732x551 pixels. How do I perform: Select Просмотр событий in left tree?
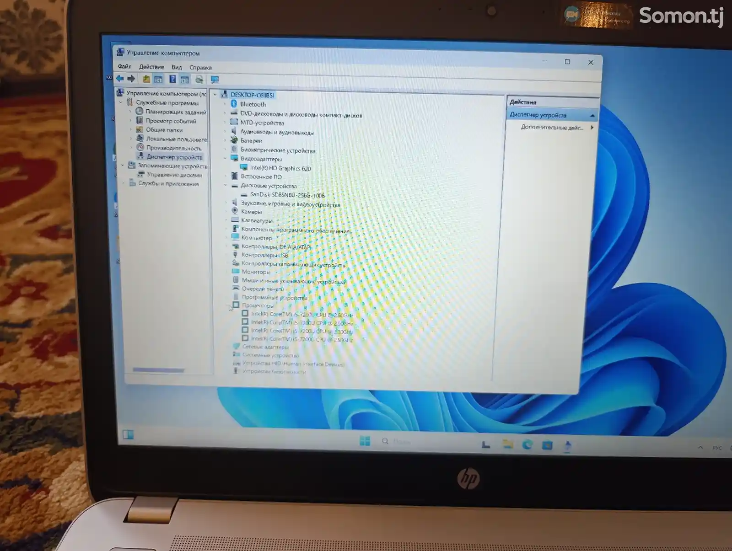pos(171,121)
